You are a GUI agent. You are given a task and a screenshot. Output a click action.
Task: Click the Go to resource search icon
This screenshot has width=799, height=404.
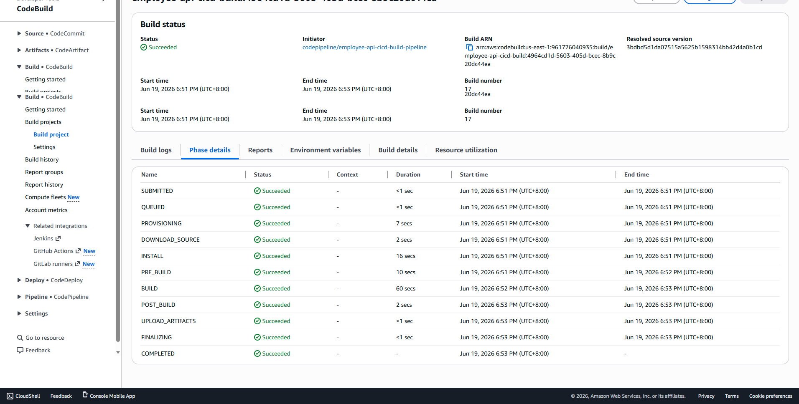[x=20, y=338]
